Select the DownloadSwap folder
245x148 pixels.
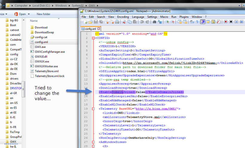(42, 32)
